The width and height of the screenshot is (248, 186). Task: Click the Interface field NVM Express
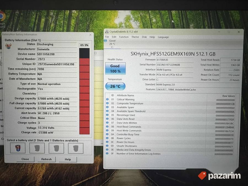pyautogui.click(x=175, y=70)
